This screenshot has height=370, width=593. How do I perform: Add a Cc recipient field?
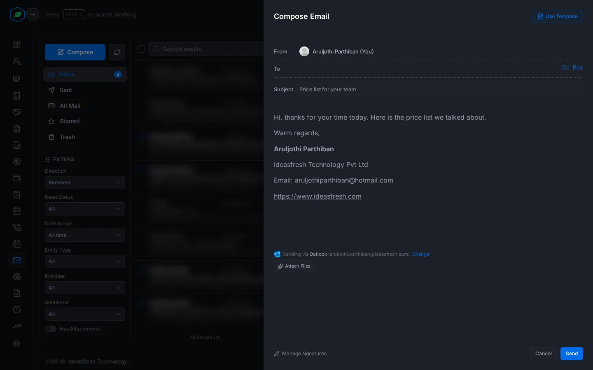[566, 67]
